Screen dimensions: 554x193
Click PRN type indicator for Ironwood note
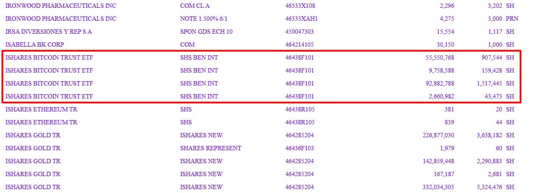click(x=512, y=19)
